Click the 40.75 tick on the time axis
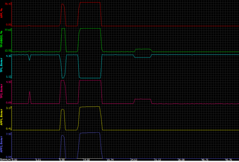 [205, 160]
